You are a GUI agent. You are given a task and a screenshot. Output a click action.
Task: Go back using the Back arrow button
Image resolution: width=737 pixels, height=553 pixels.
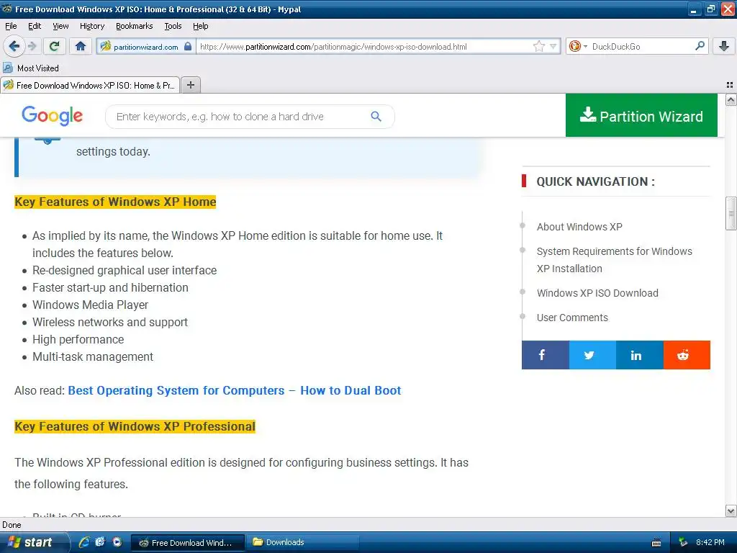tap(14, 46)
